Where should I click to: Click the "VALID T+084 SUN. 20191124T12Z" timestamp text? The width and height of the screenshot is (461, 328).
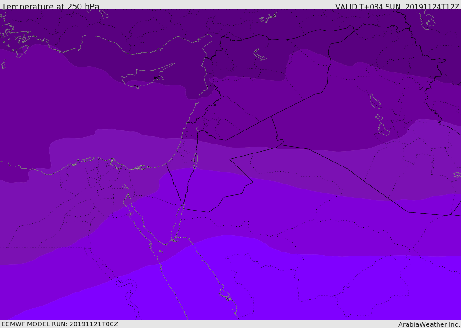(x=397, y=7)
